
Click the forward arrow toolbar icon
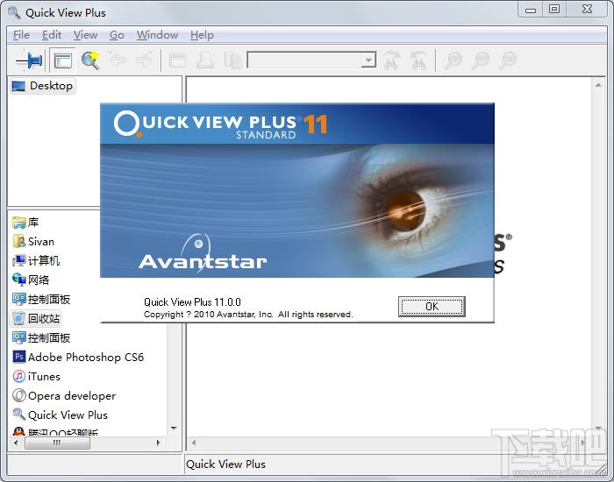pyautogui.click(x=145, y=60)
